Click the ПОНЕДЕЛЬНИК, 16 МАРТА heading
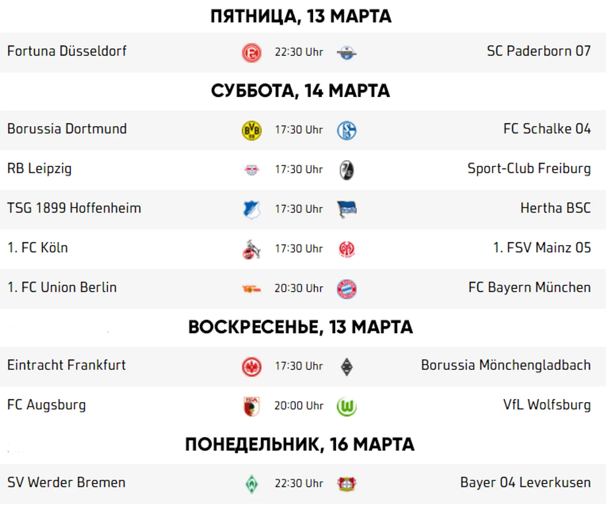 (300, 445)
